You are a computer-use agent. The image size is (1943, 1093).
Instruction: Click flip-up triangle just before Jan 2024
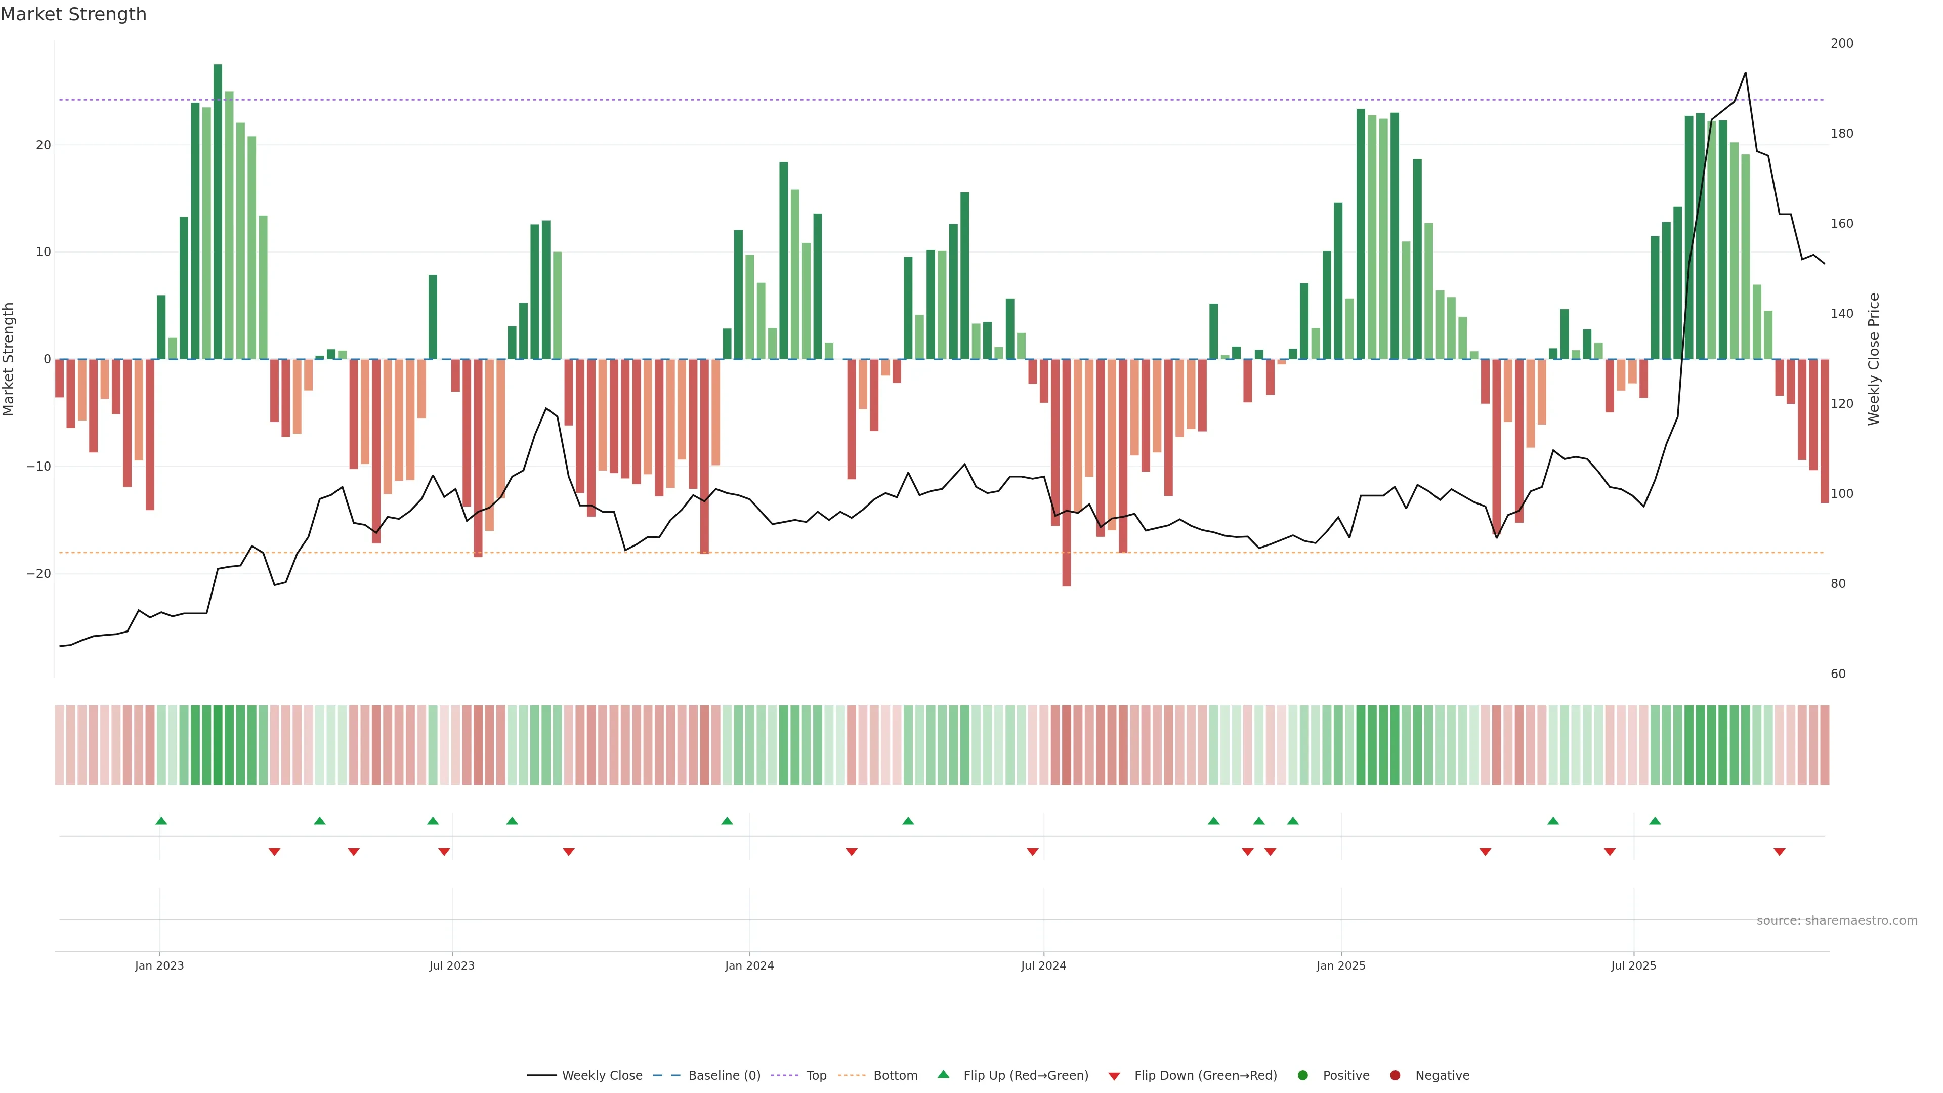coord(727,821)
